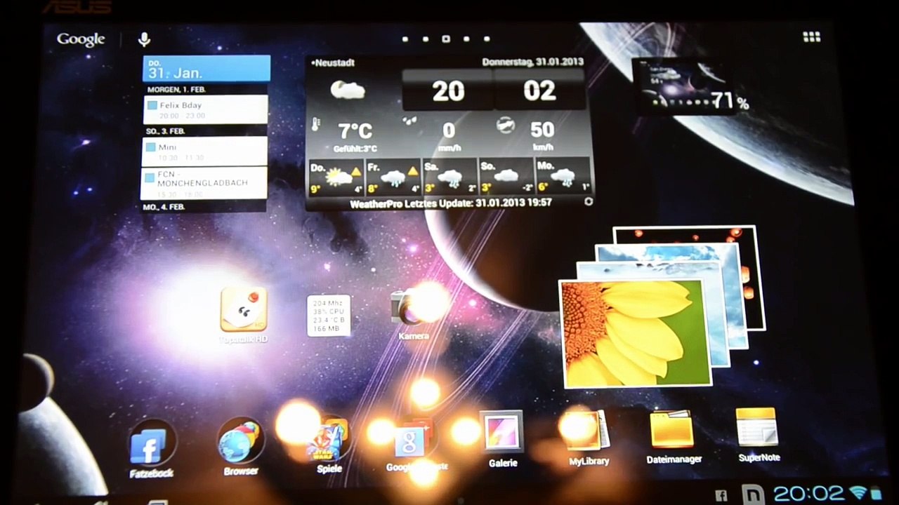Tap the weather widget hour digits 20

click(x=448, y=90)
